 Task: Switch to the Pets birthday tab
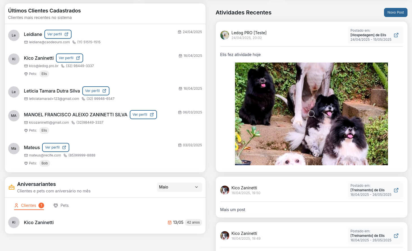(61, 205)
